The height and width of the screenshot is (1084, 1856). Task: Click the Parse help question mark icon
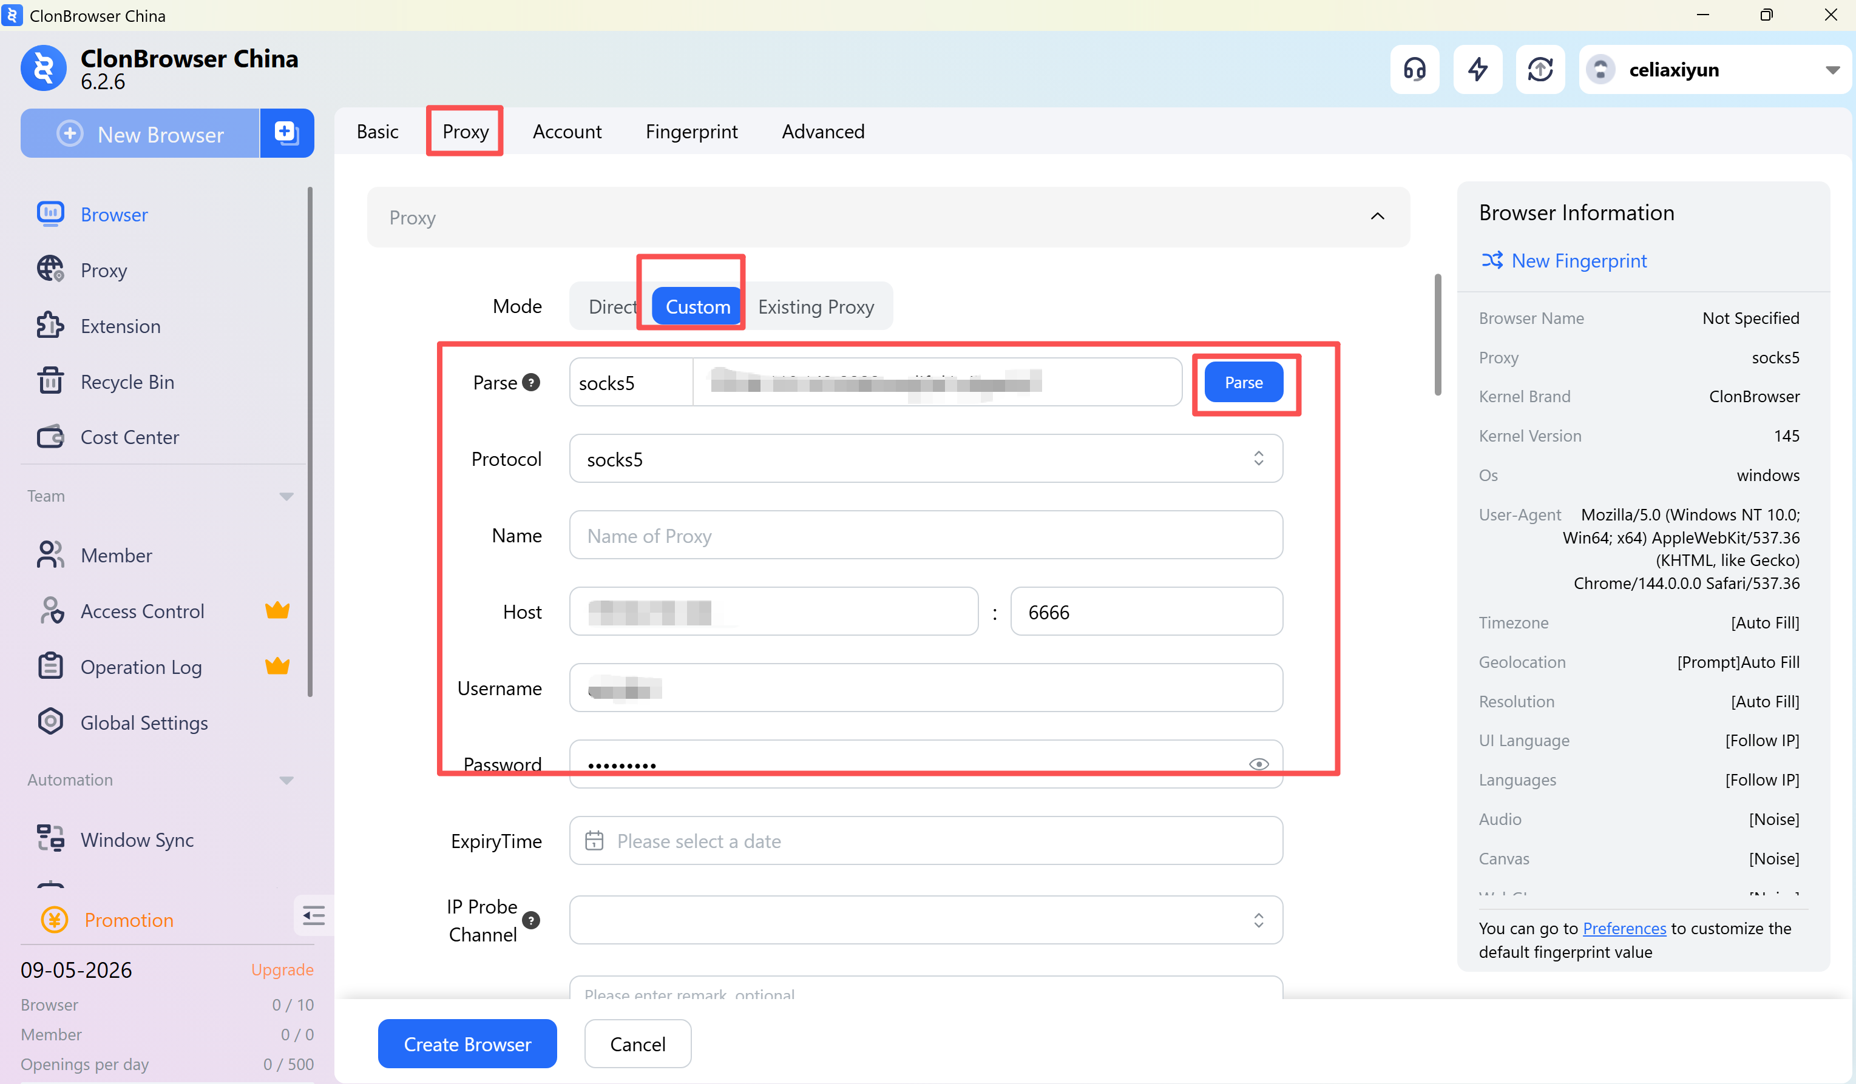point(531,383)
